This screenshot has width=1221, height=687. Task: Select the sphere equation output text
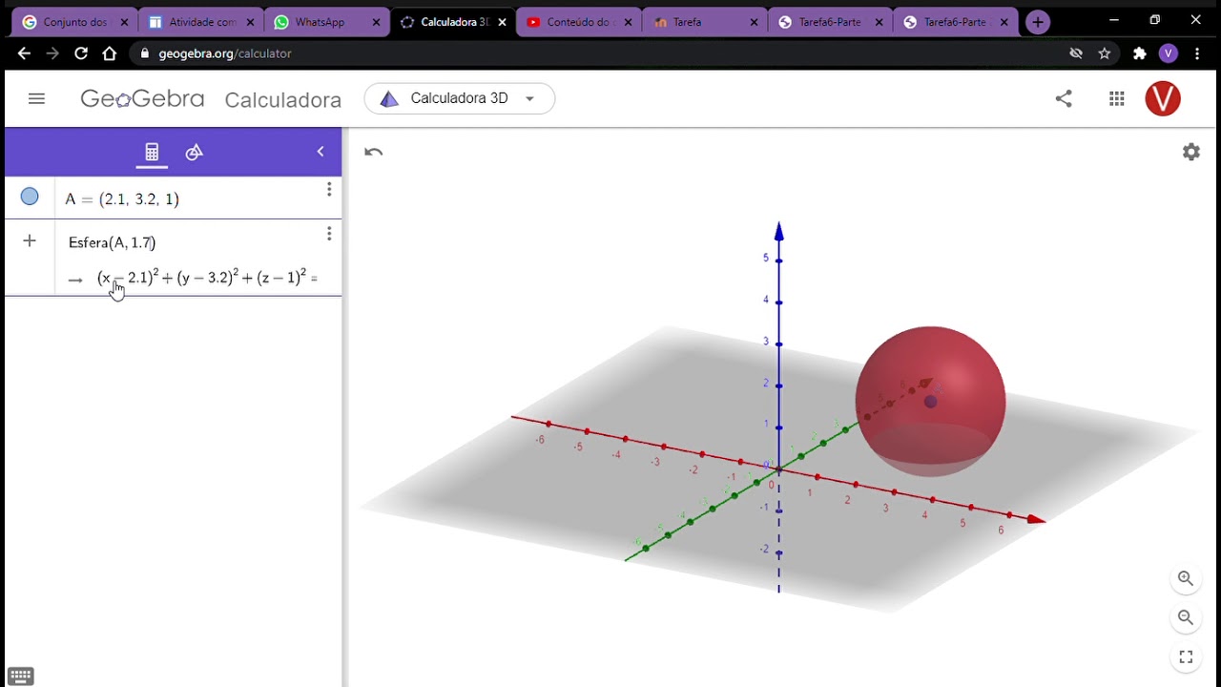[x=207, y=278]
